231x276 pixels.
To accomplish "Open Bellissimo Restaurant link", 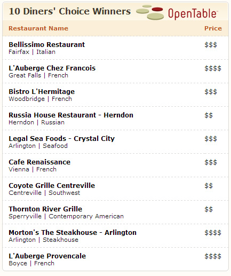I will point(47,44).
